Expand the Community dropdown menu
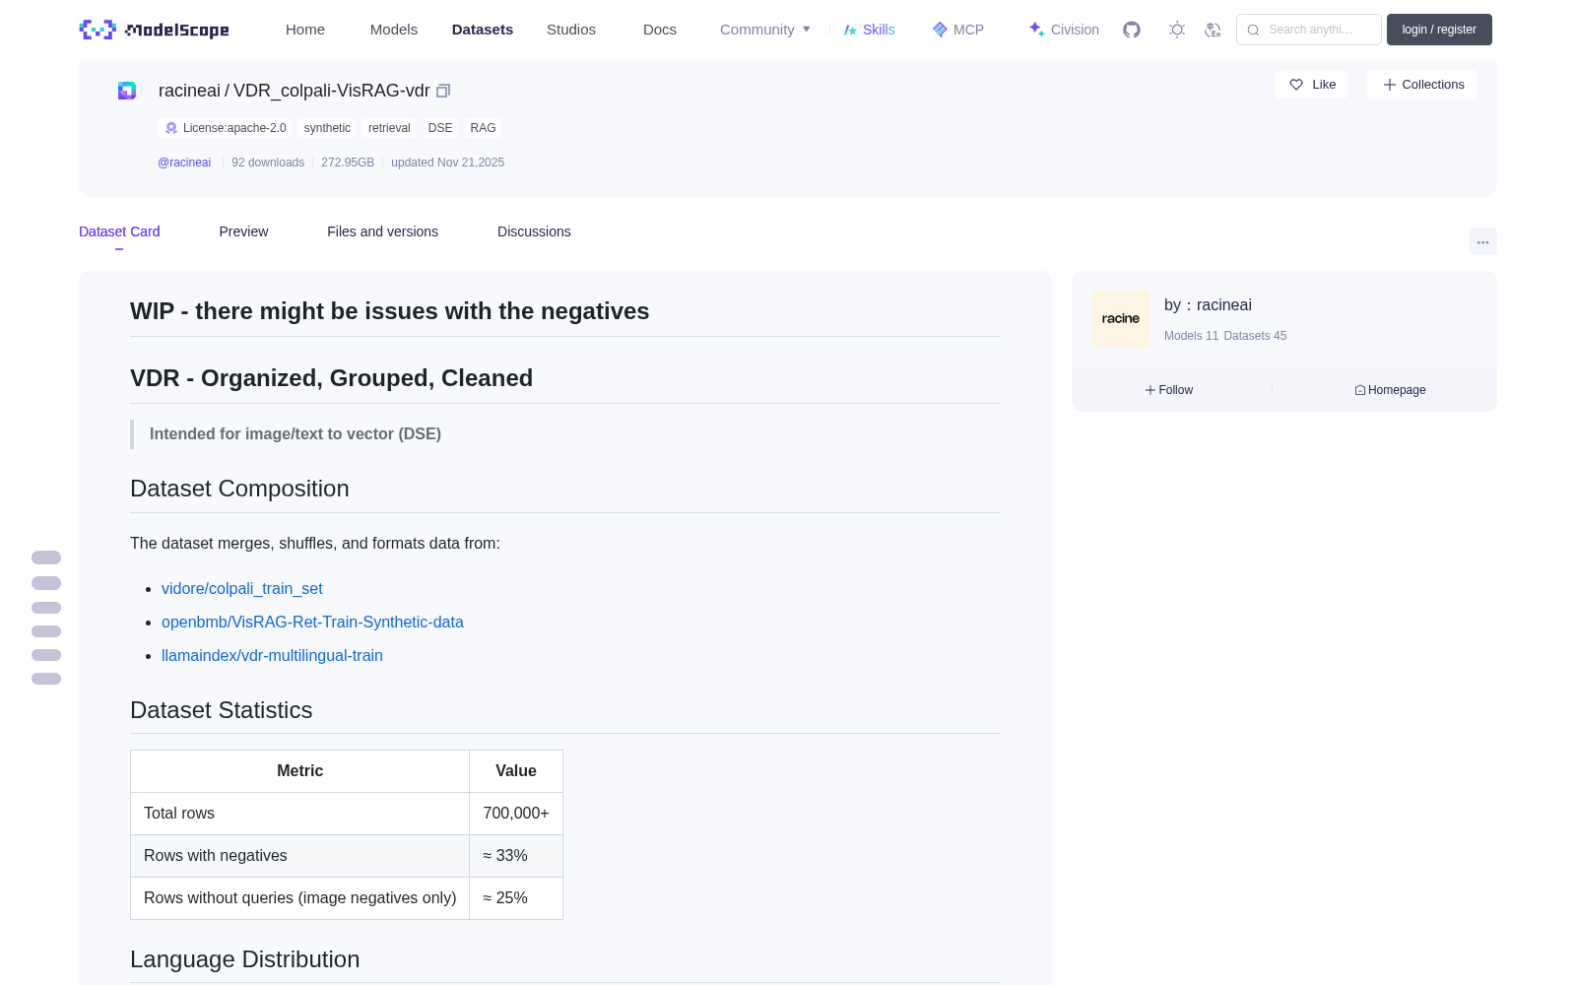The image size is (1576, 985). click(765, 30)
